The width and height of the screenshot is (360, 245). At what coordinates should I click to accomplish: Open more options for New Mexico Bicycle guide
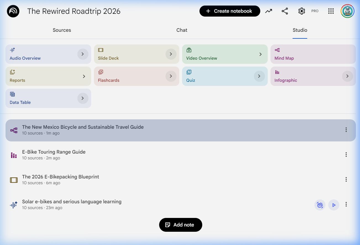[x=346, y=130]
